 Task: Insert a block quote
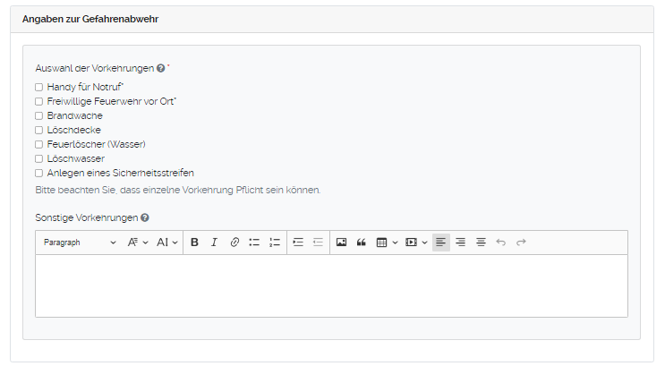(362, 243)
